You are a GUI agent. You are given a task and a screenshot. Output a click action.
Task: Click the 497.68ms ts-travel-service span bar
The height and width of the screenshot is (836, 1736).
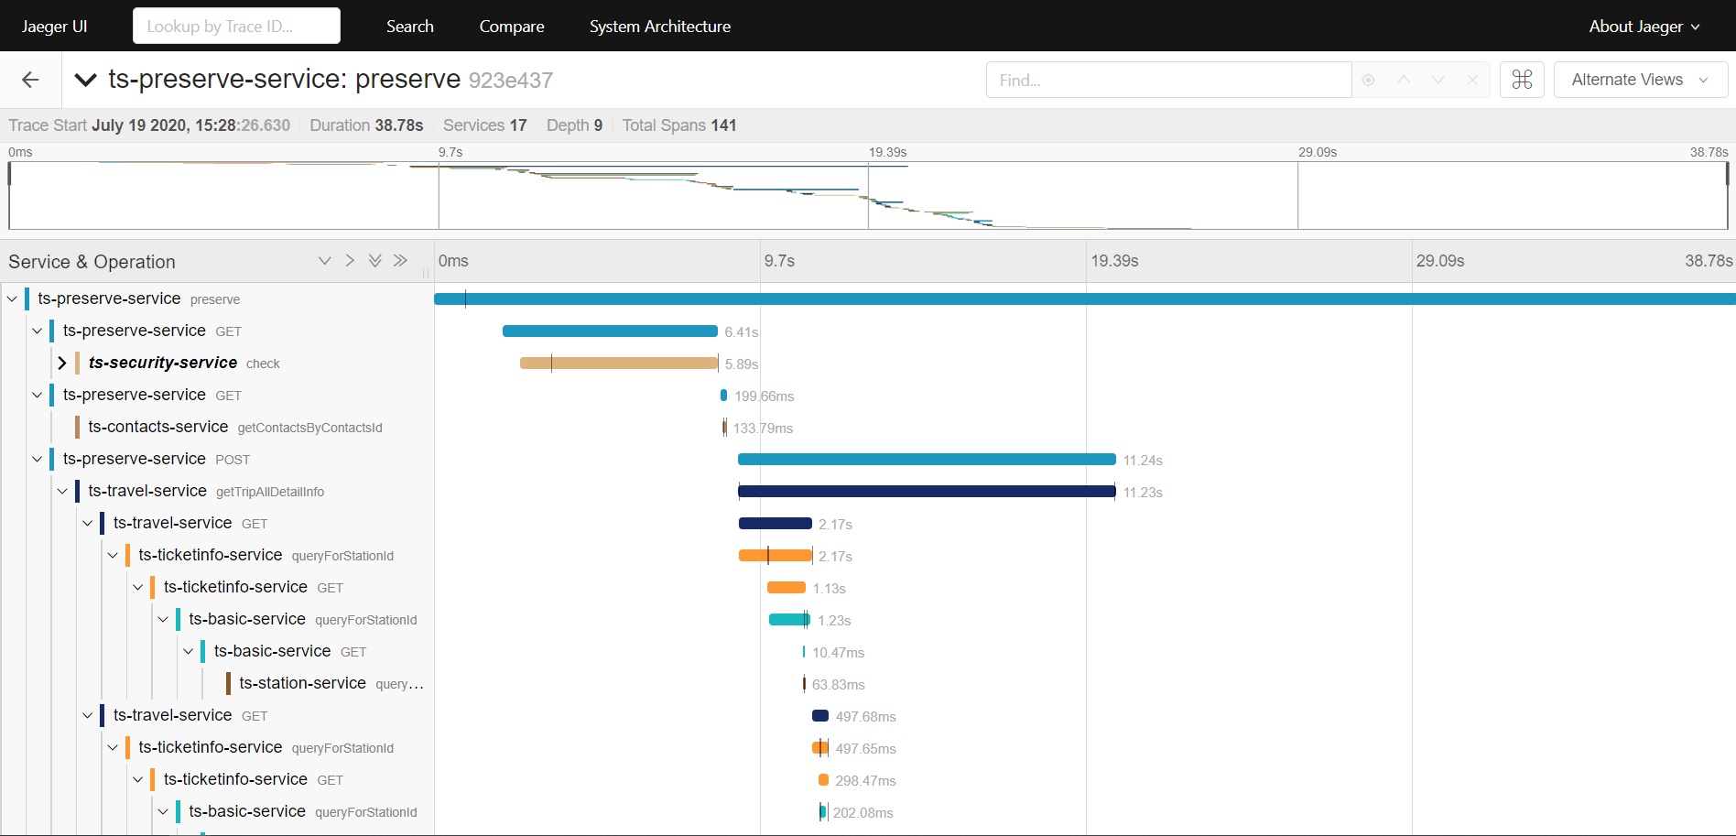click(820, 716)
